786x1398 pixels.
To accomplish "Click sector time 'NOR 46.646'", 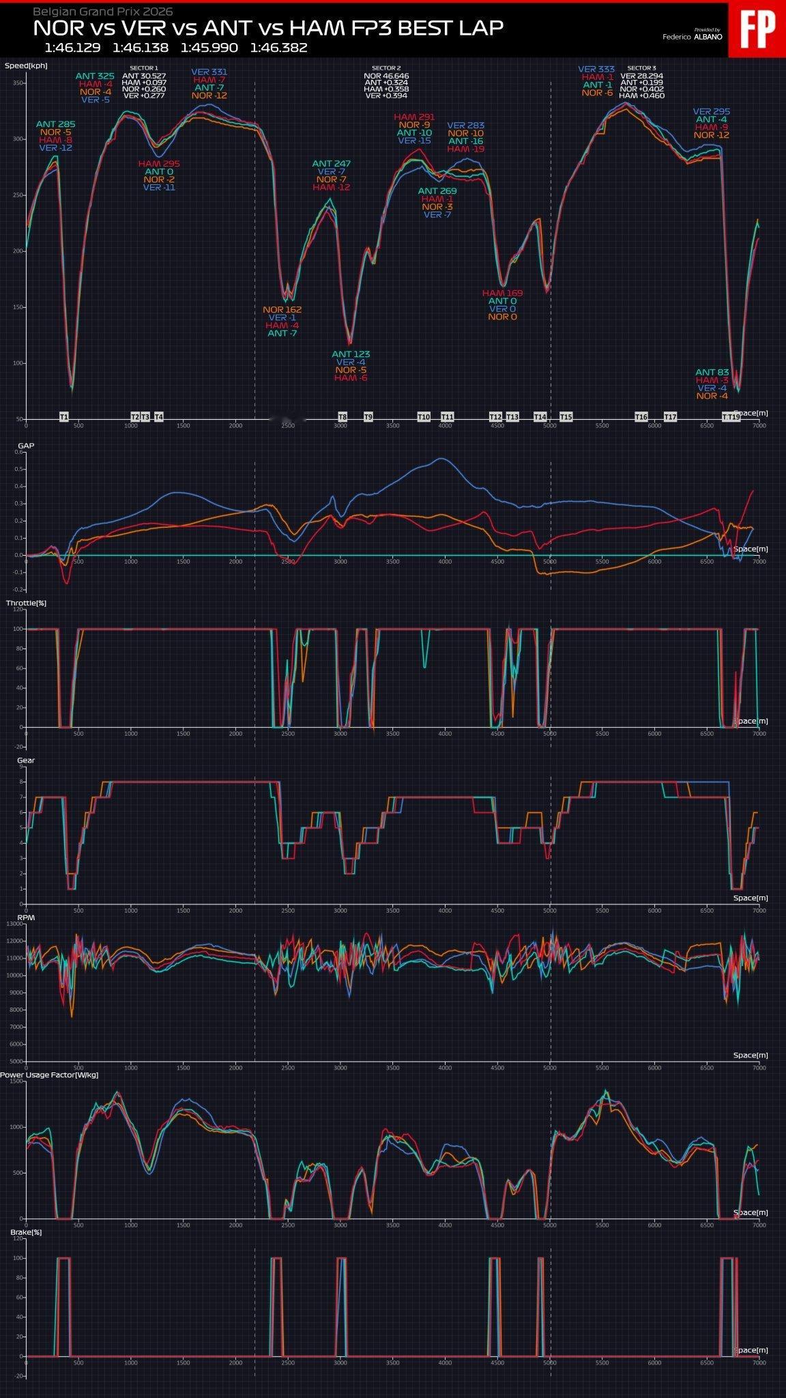I will point(386,76).
